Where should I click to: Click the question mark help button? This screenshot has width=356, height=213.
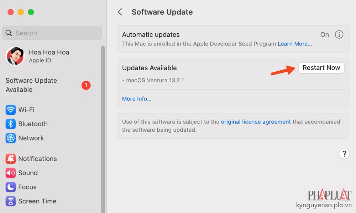tap(344, 154)
